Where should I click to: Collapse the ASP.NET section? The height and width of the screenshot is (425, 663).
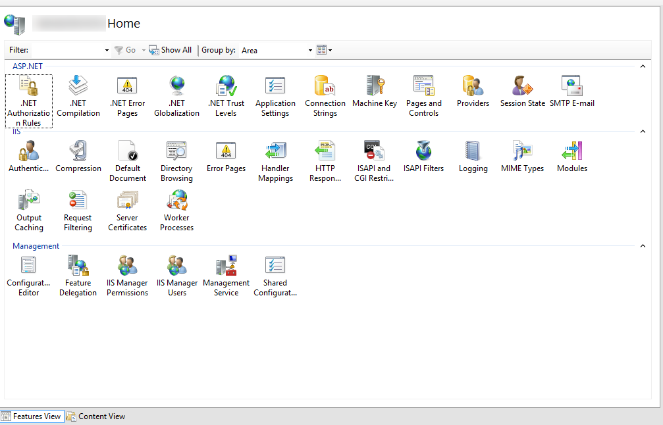pyautogui.click(x=643, y=66)
